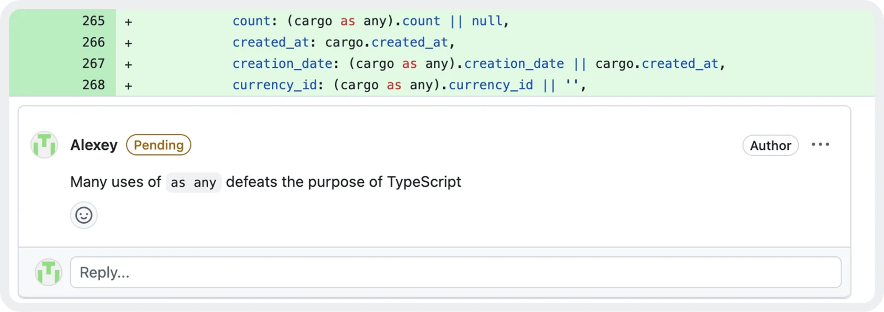The width and height of the screenshot is (884, 312).
Task: Click Alexey's avatar beside the comment
Action: tap(44, 145)
